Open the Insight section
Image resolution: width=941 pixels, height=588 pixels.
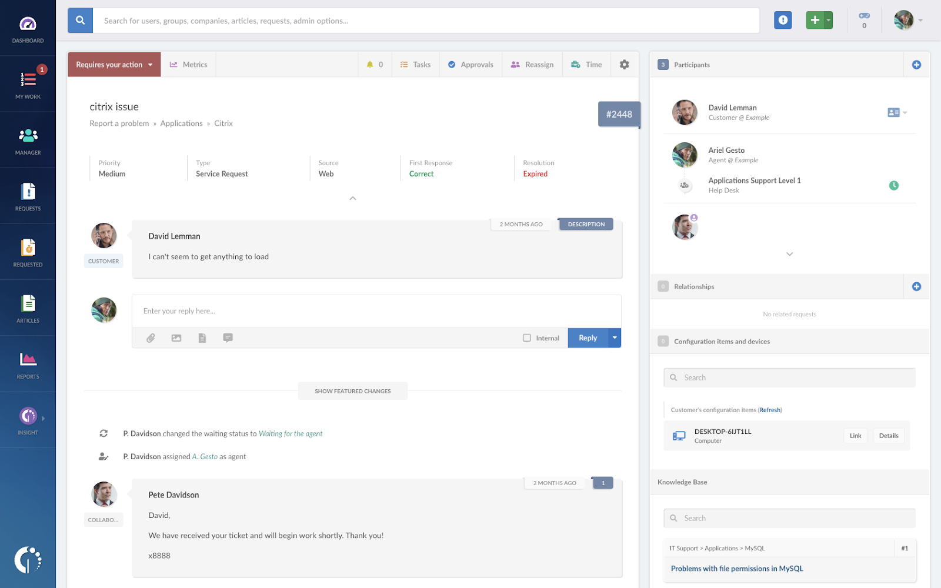tap(28, 420)
